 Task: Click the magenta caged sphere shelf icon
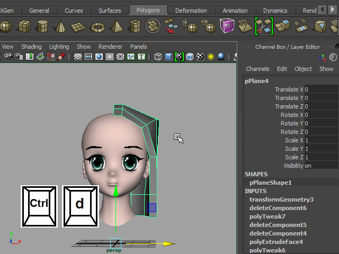click(227, 26)
